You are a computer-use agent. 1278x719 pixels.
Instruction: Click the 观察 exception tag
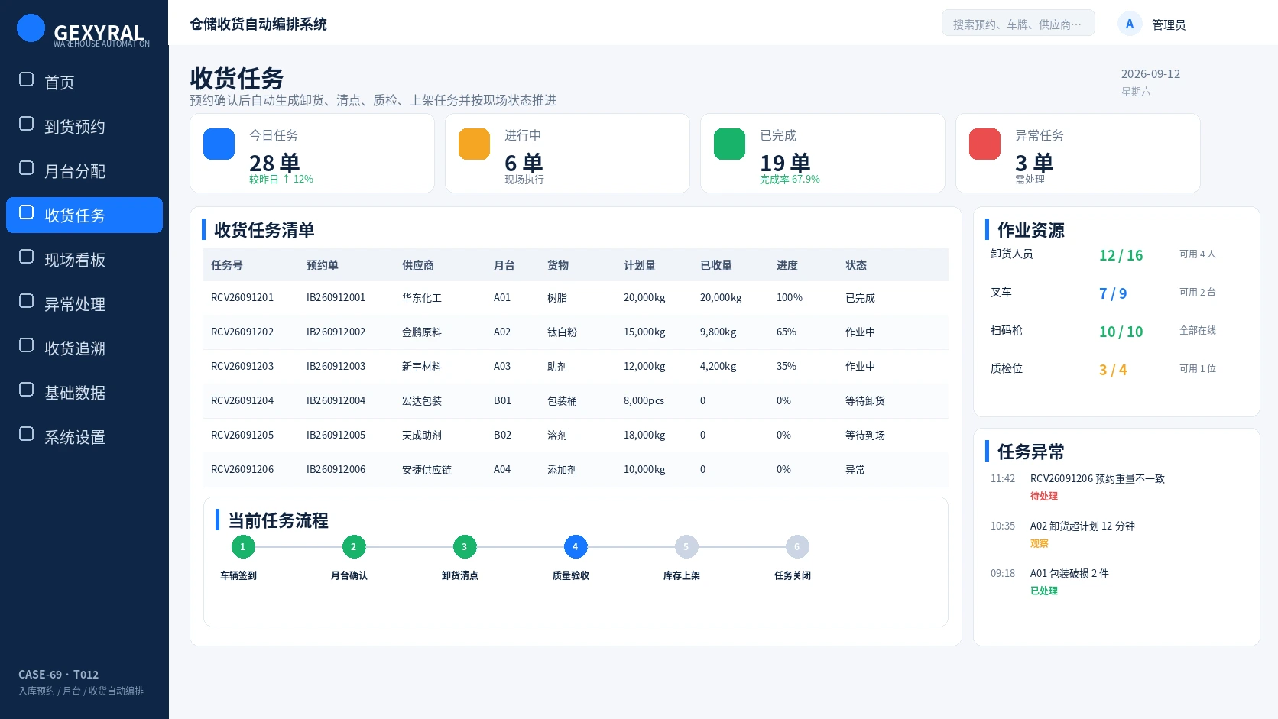[x=1040, y=543]
